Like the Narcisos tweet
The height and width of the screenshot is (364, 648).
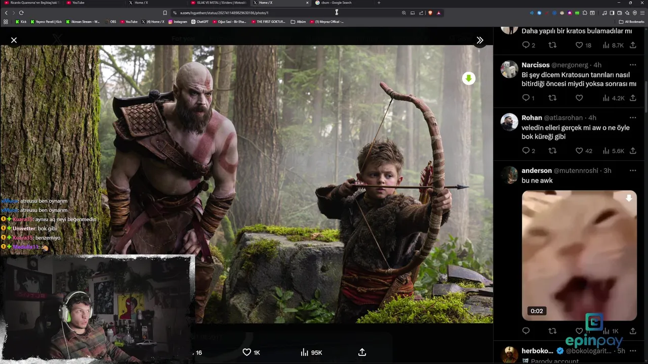(579, 98)
